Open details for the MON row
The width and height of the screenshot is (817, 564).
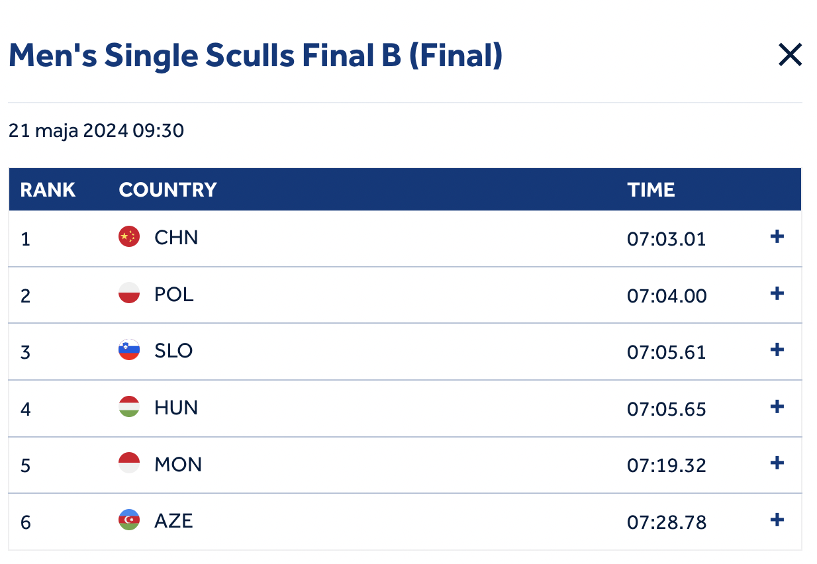point(777,463)
